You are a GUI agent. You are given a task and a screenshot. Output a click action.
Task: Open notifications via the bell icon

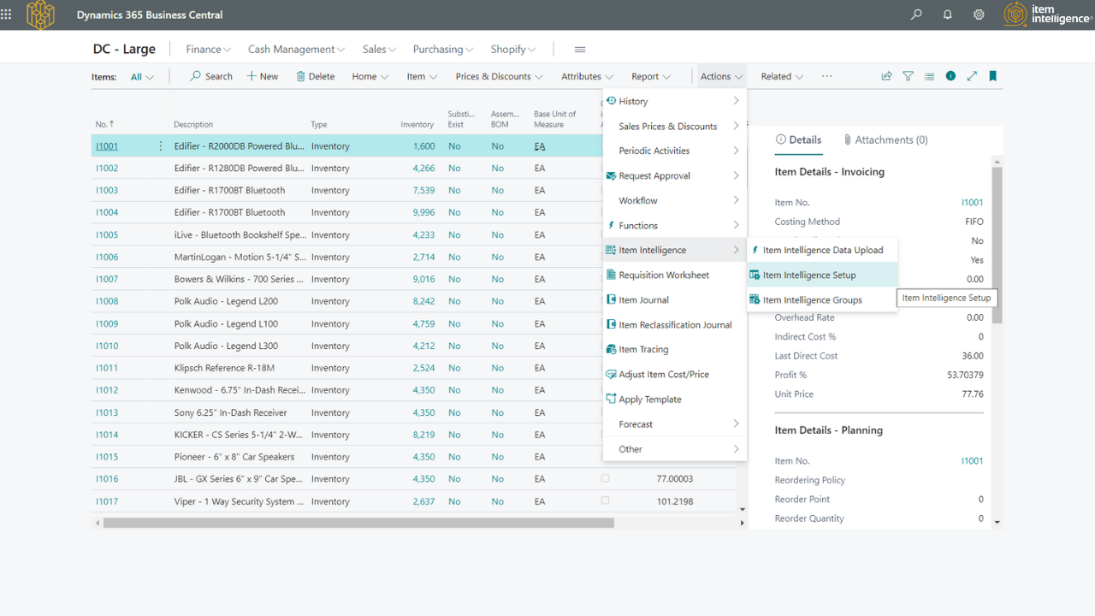947,15
